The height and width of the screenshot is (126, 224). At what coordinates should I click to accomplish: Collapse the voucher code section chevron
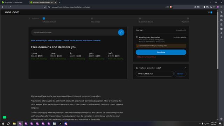[185, 68]
